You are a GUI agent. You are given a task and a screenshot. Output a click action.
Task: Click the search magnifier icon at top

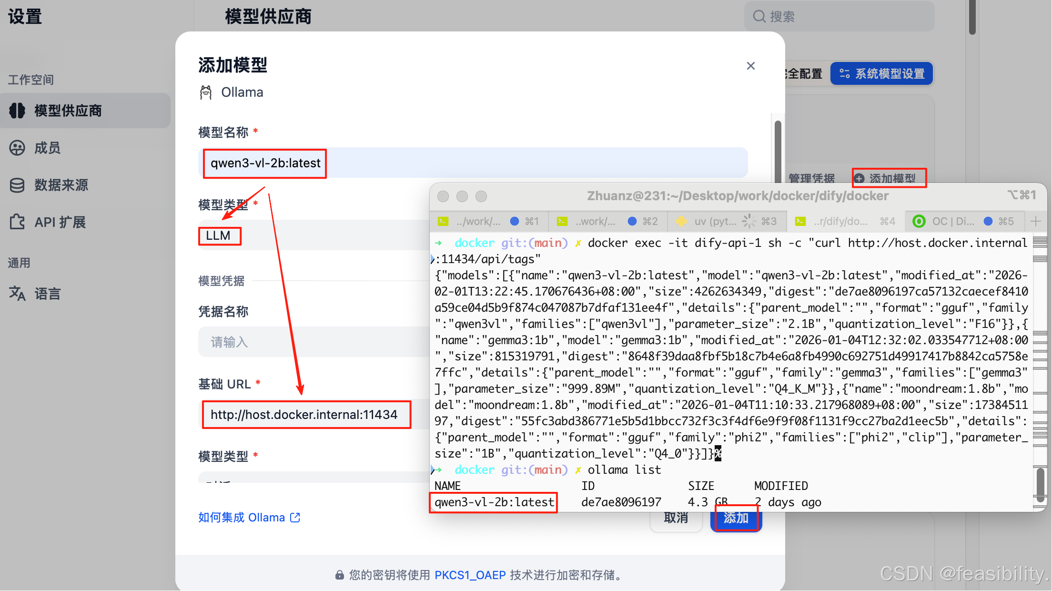[759, 17]
